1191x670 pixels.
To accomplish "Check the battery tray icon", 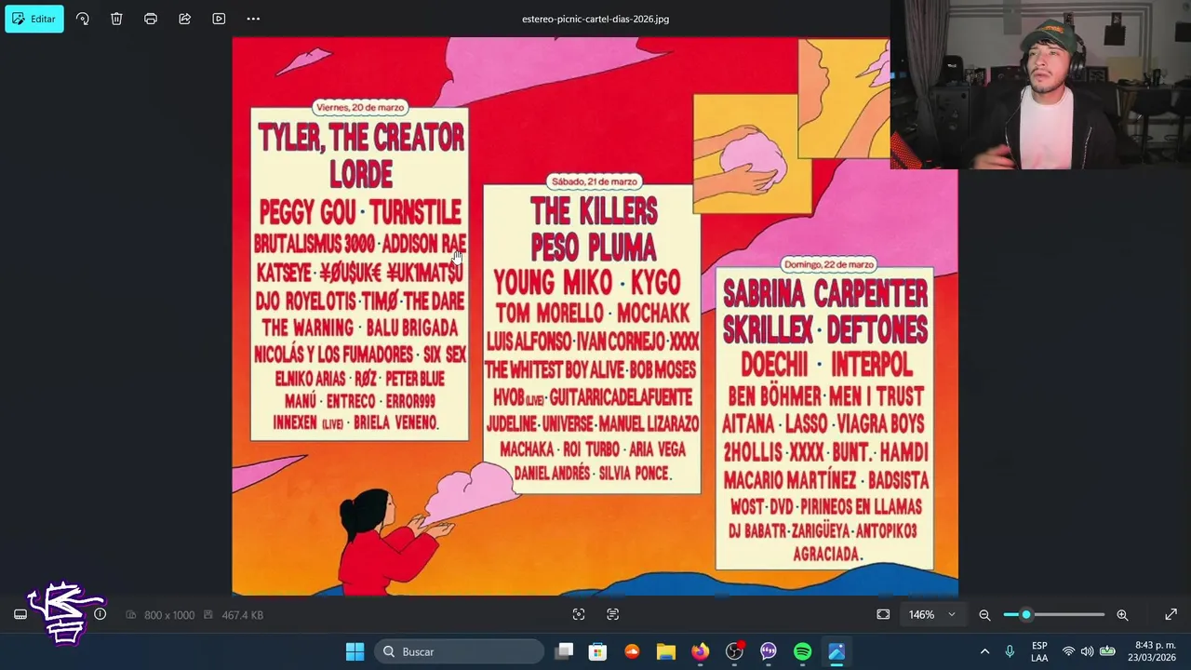I will click(x=1107, y=651).
